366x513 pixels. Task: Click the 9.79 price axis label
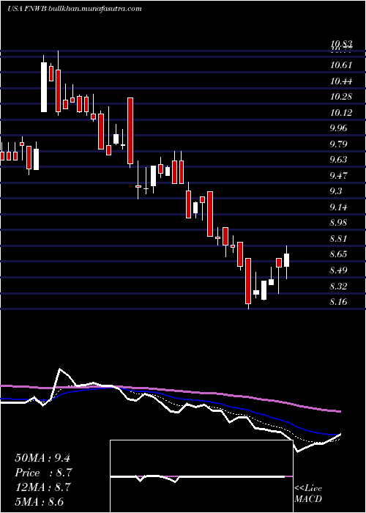tap(338, 144)
